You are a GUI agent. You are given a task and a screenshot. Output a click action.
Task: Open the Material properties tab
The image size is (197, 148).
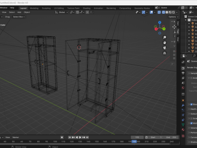click(183, 129)
